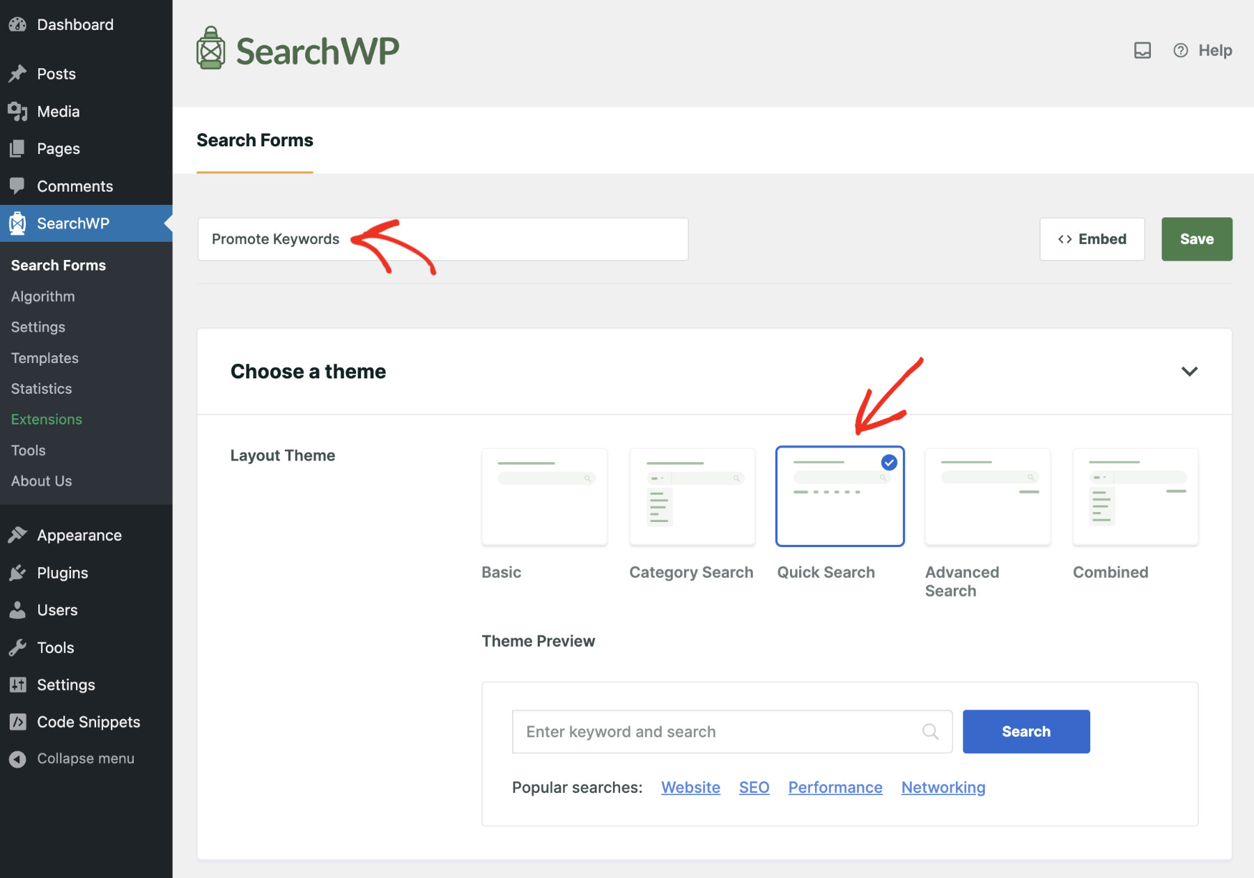Focus the Enter keyword and search field
This screenshot has width=1254, height=878.
tap(732, 732)
